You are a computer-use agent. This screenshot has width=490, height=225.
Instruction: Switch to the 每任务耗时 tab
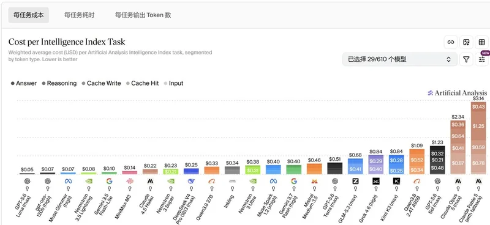point(80,15)
